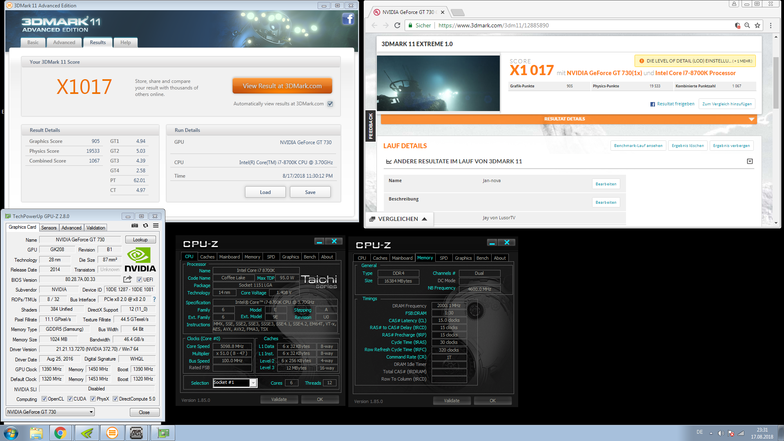Switch to the Basic tab in 3DMark 11
This screenshot has height=441, width=784.
[x=33, y=42]
